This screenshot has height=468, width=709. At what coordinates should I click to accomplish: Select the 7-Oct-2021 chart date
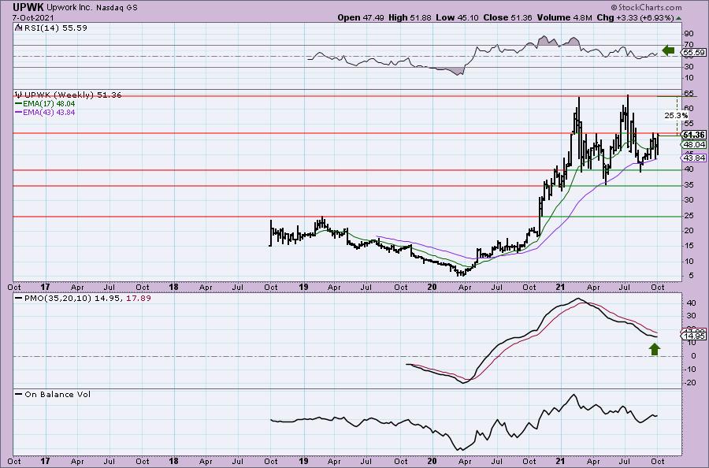33,17
